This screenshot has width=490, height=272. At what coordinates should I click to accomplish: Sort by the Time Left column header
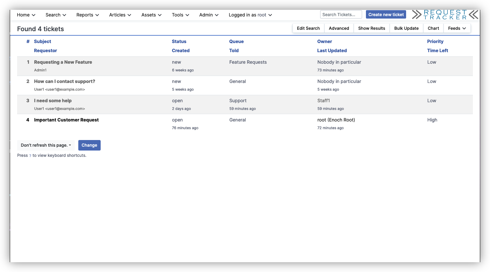pos(438,50)
